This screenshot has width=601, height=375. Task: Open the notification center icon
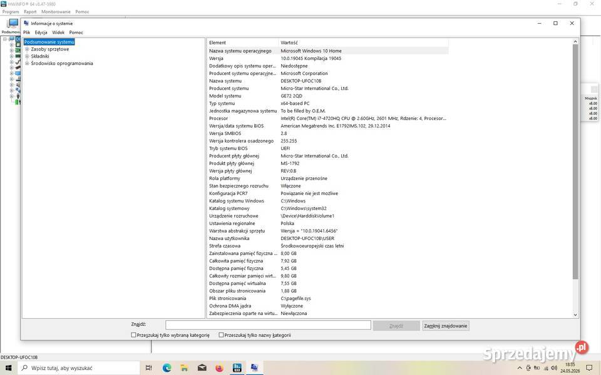click(x=589, y=368)
